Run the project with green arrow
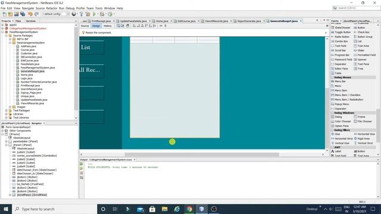This screenshot has width=381, height=214. (x=94, y=14)
